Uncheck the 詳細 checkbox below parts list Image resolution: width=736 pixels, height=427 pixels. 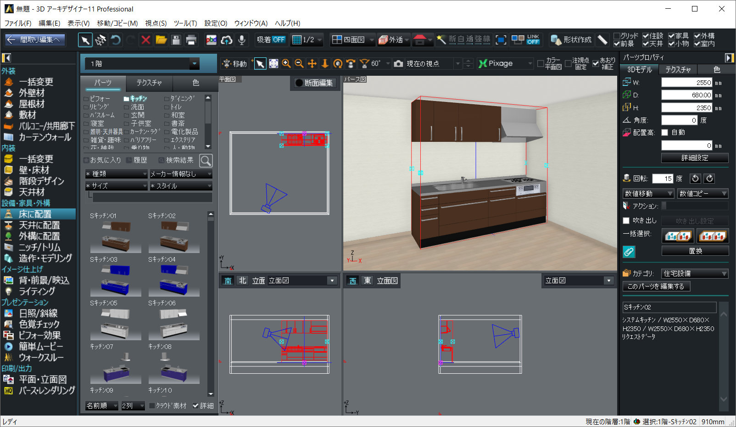pos(196,406)
